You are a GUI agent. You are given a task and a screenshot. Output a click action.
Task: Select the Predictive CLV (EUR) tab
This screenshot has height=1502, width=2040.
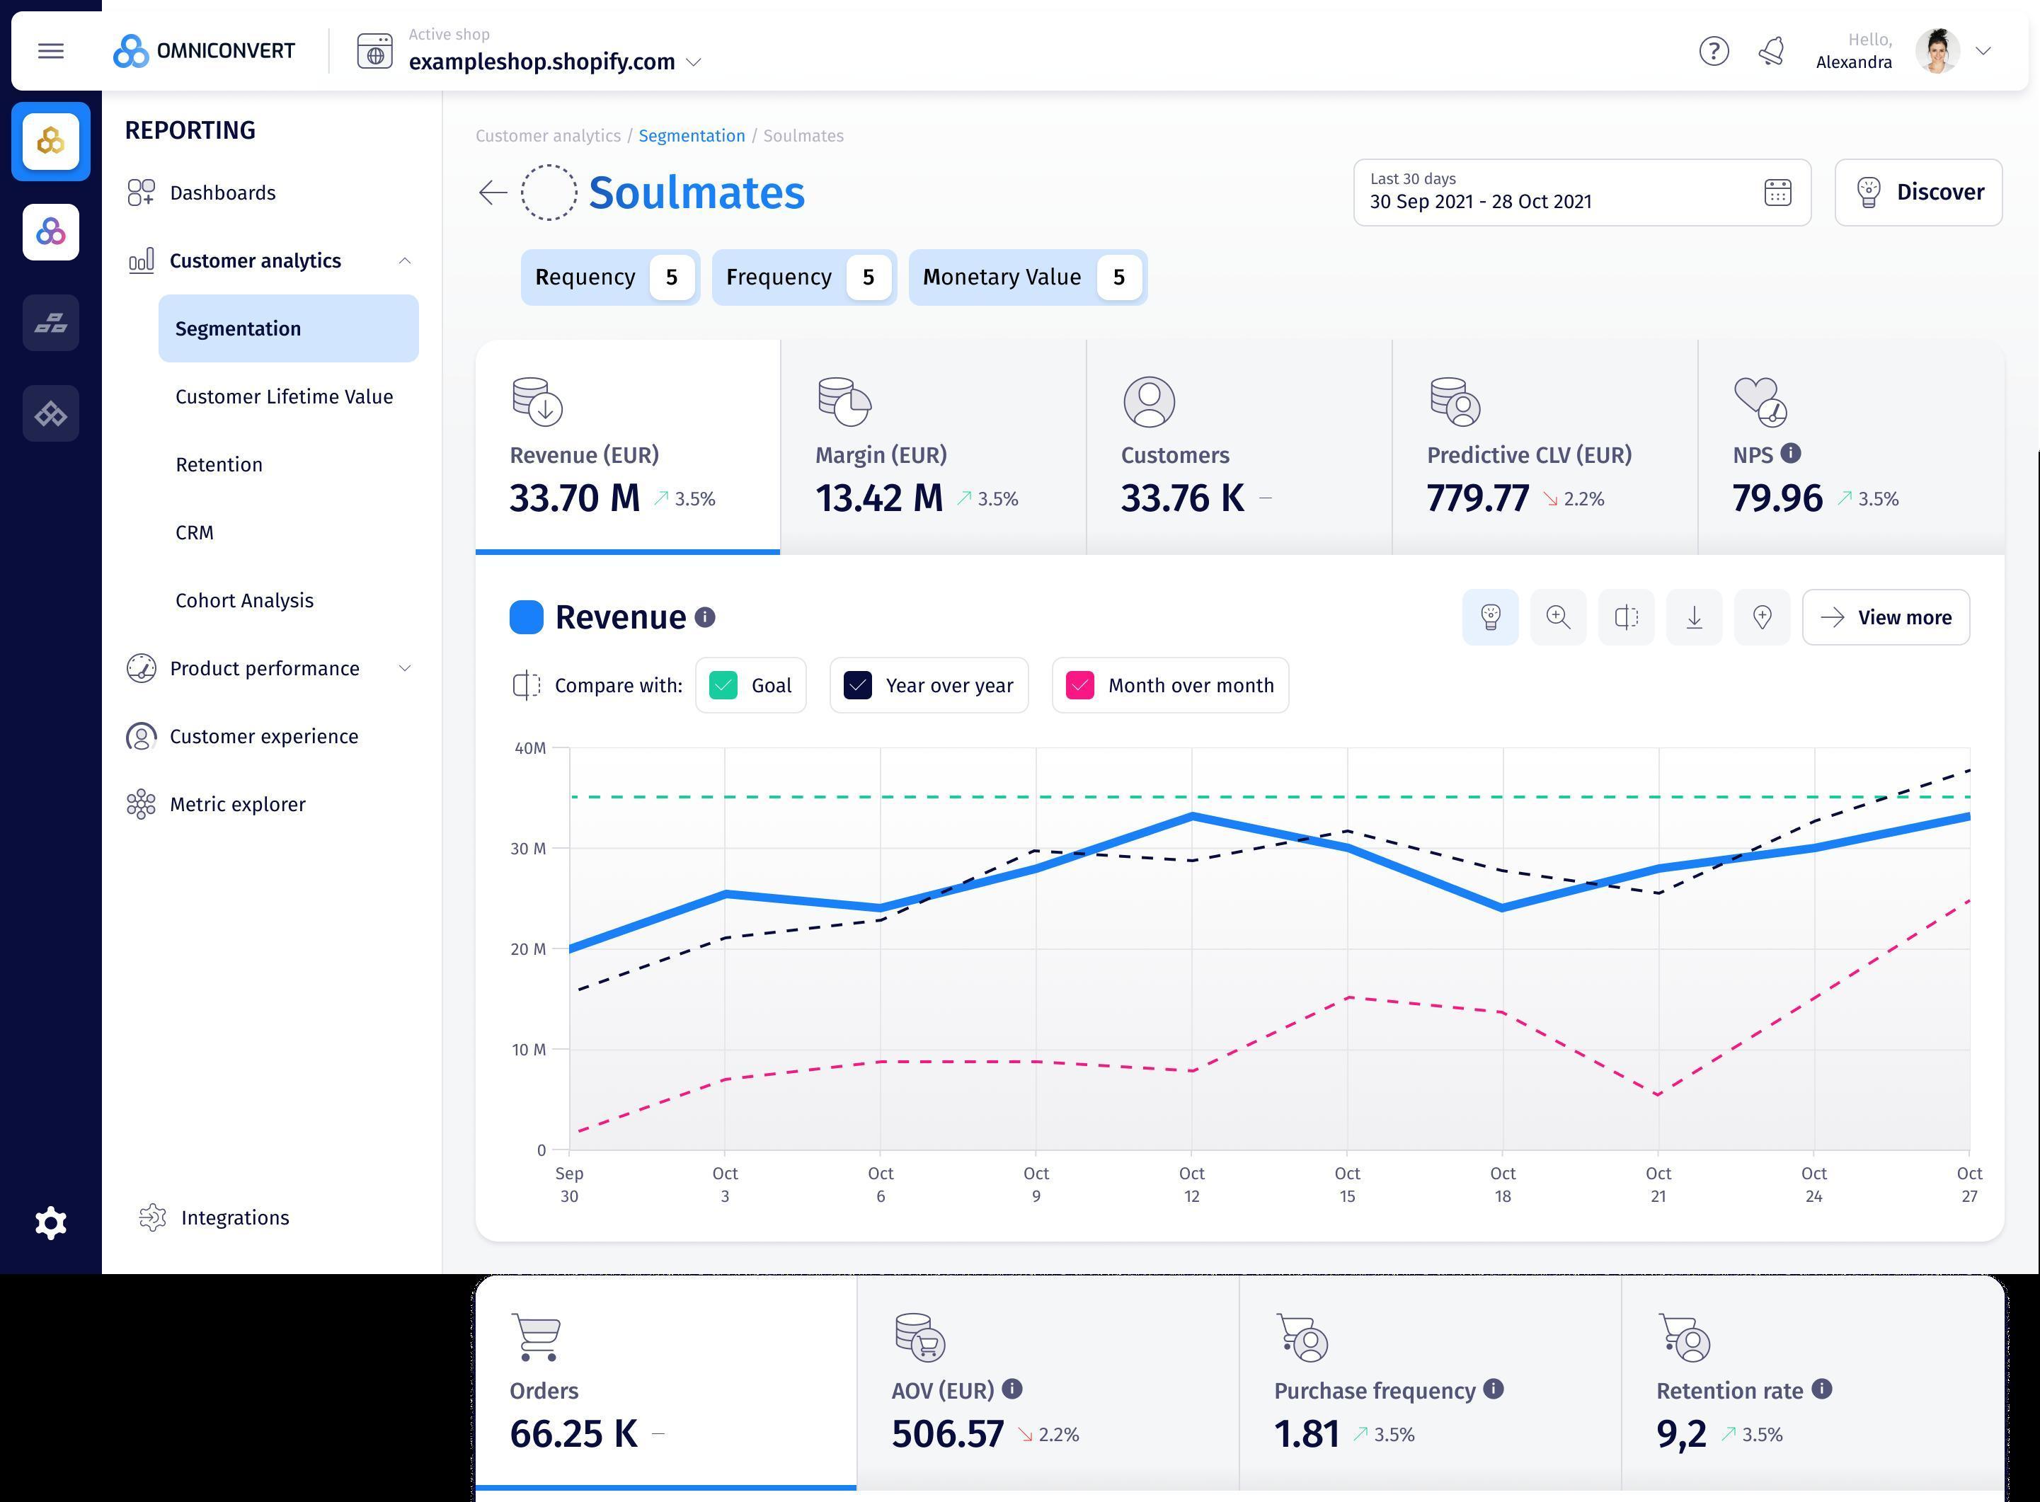[1545, 447]
